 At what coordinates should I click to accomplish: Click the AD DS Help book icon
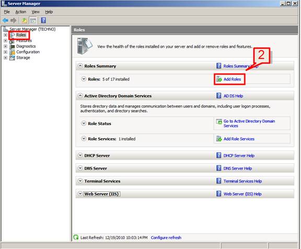[218, 96]
